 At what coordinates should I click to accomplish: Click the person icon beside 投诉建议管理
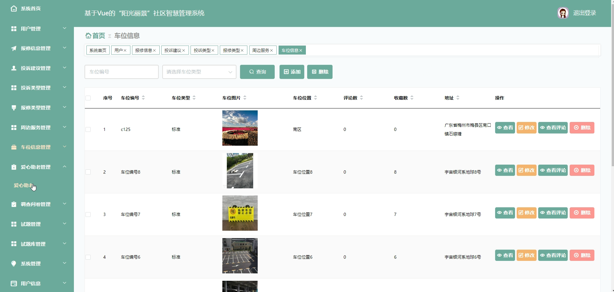14,68
